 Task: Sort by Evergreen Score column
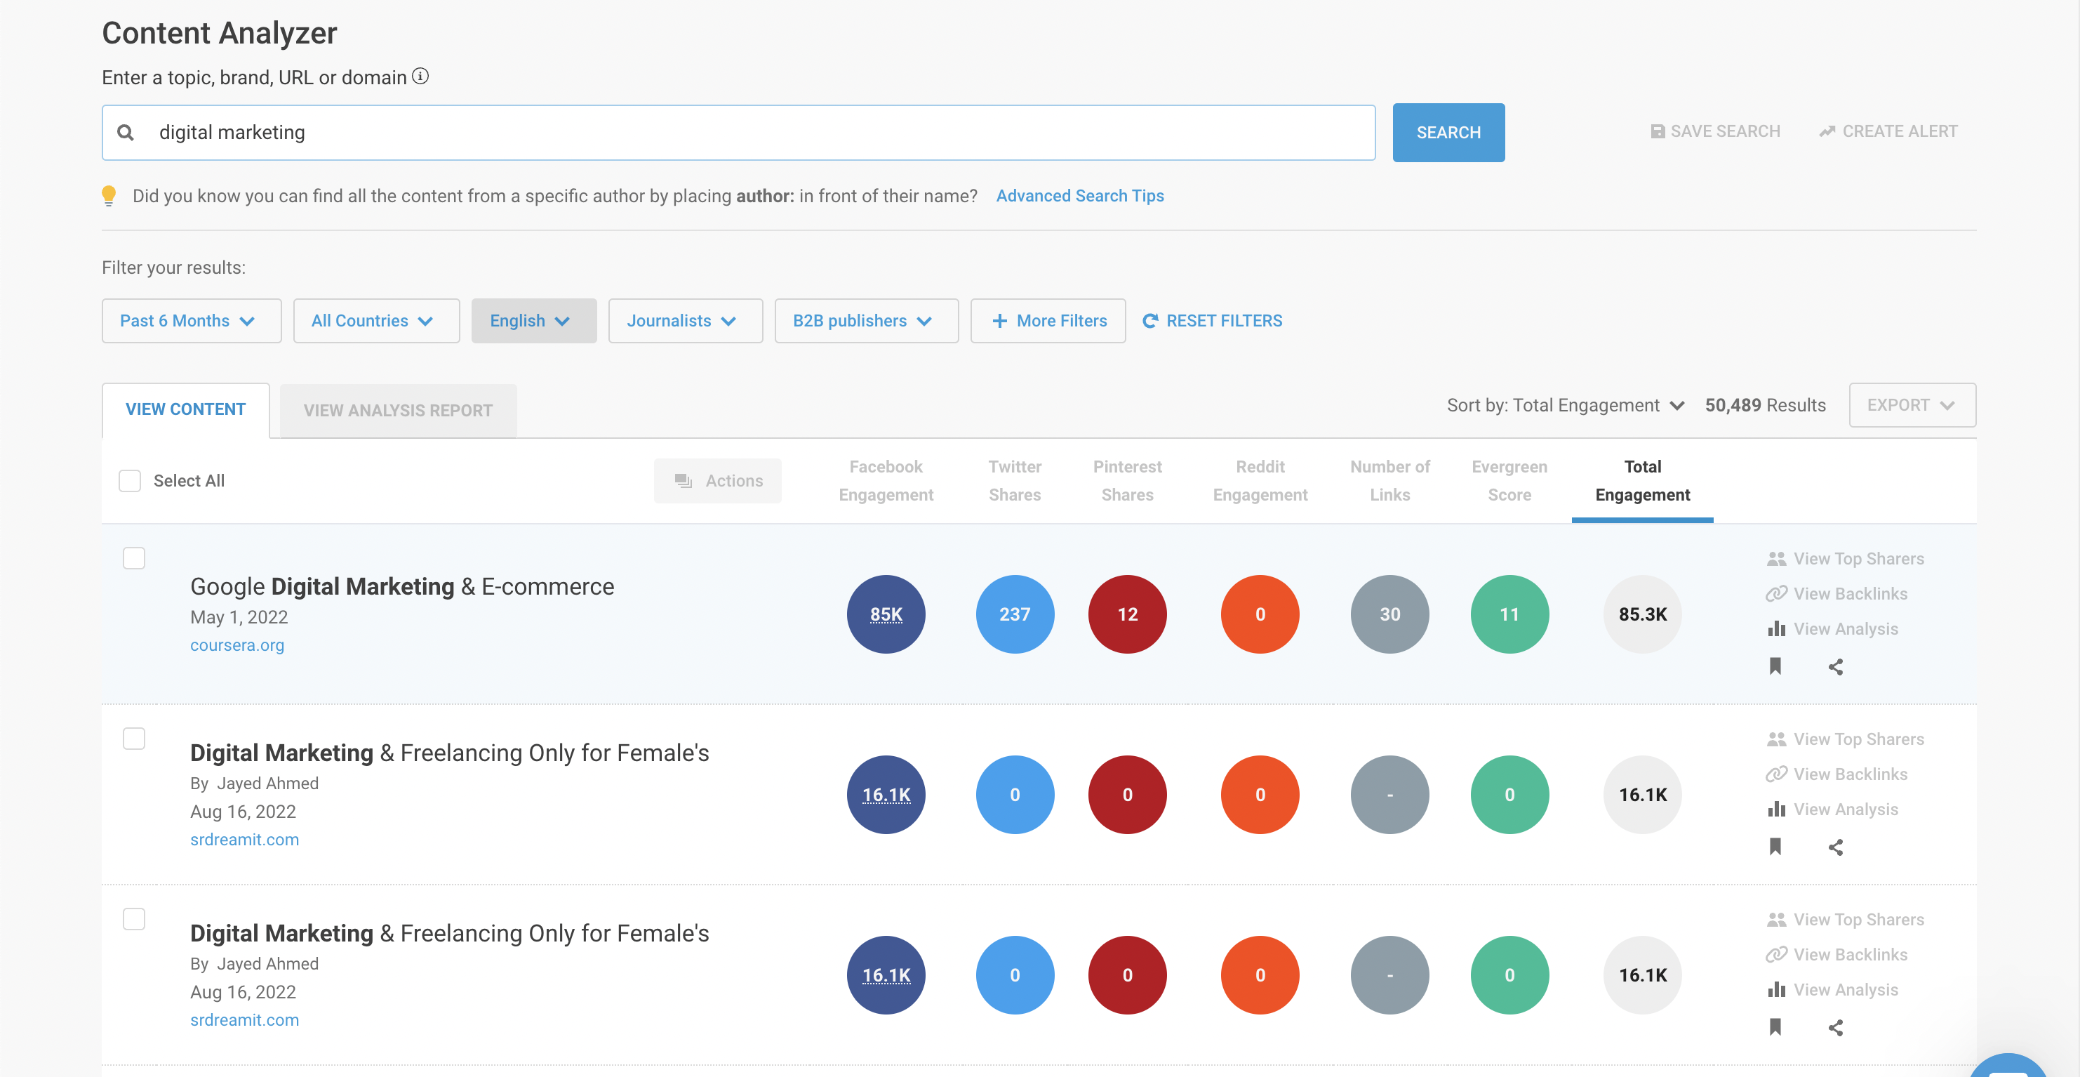point(1509,481)
